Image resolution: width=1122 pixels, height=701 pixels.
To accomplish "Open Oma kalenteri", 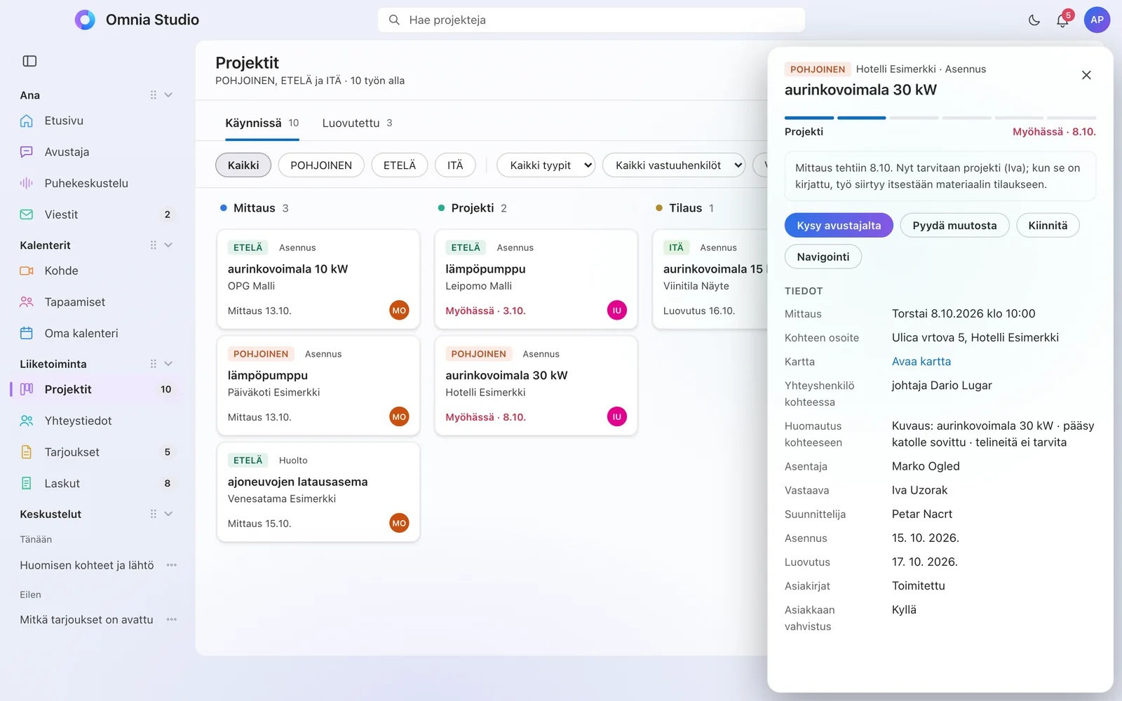I will pos(97,334).
